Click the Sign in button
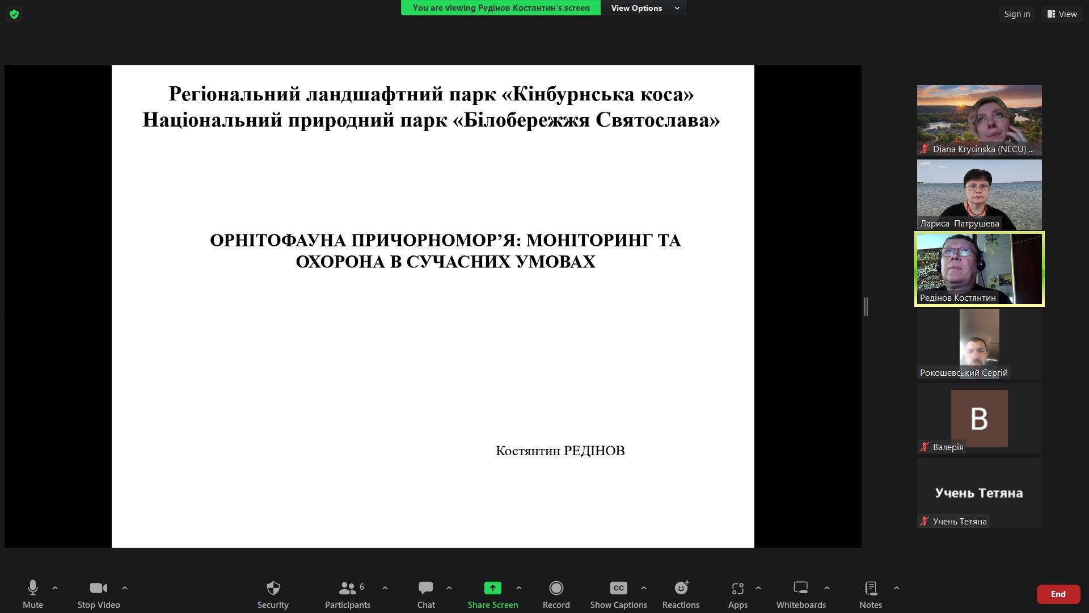This screenshot has height=613, width=1089. tap(1017, 14)
